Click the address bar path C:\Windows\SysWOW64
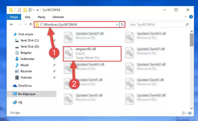This screenshot has height=121, width=198. [58, 24]
